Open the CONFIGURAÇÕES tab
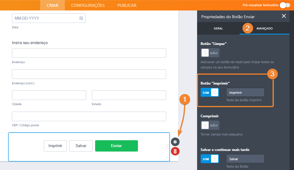294x170 pixels. [x=88, y=5]
